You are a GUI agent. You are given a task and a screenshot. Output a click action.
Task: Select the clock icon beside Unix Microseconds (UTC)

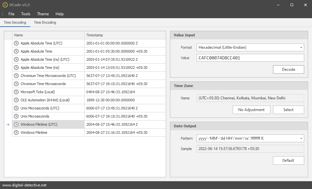point(16,108)
